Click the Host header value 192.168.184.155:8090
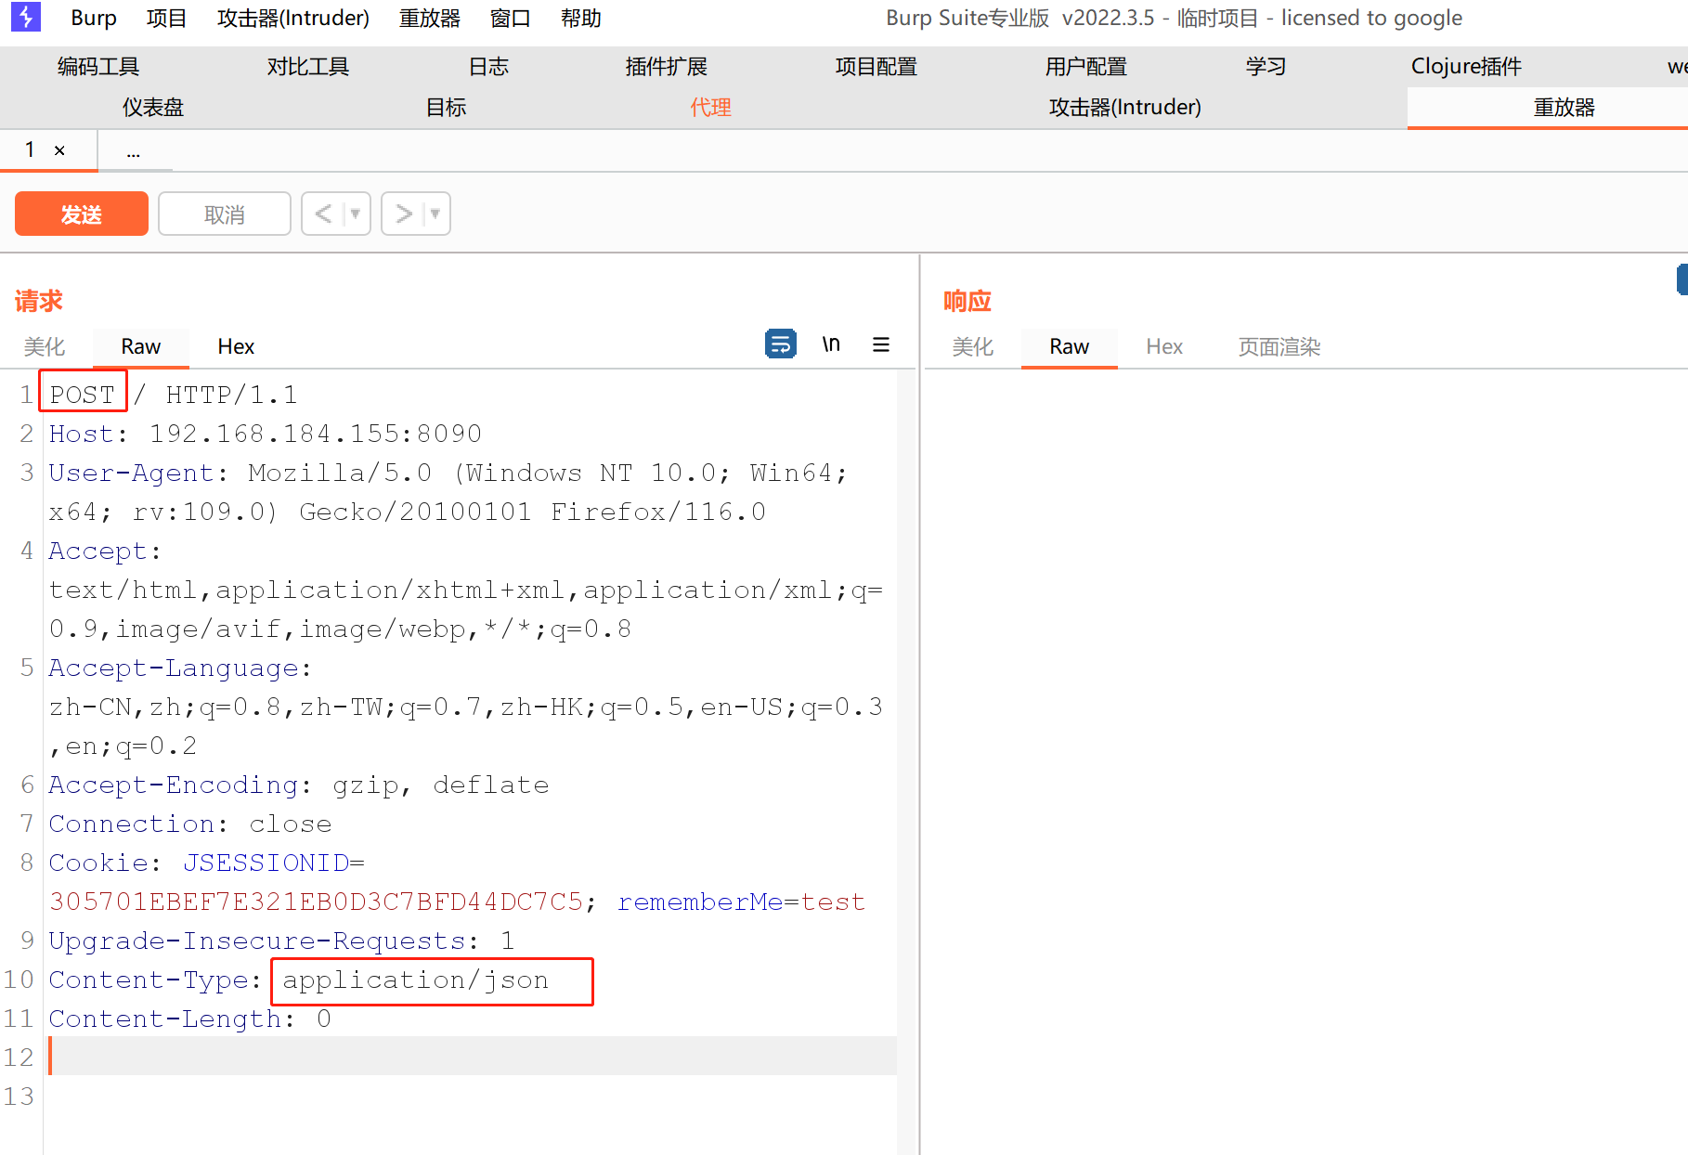 coord(316,434)
